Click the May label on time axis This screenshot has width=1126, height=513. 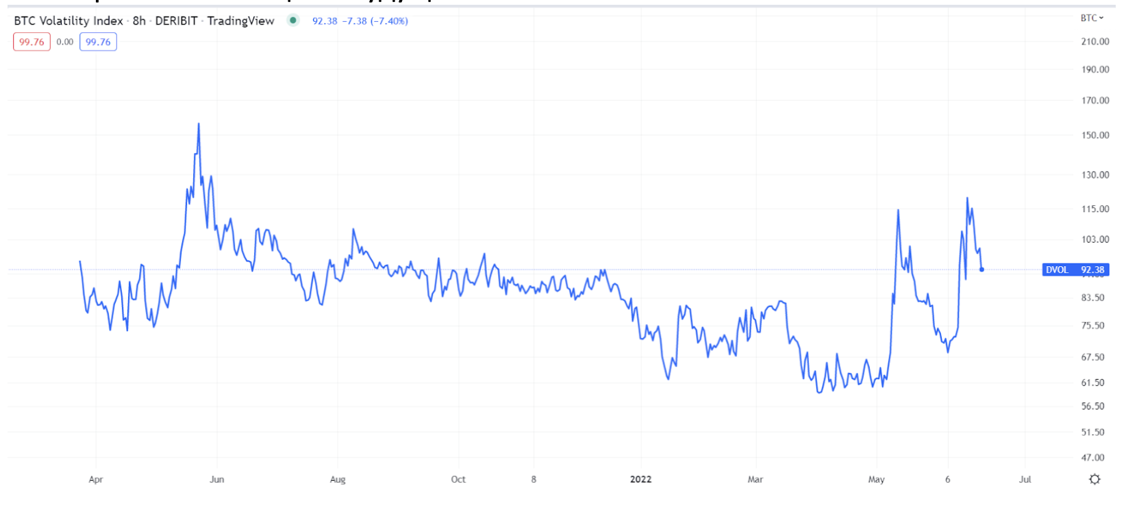pyautogui.click(x=876, y=479)
